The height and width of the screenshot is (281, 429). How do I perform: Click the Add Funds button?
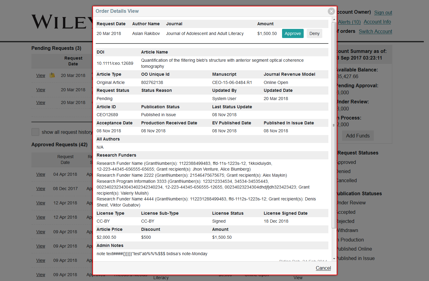coord(358,136)
